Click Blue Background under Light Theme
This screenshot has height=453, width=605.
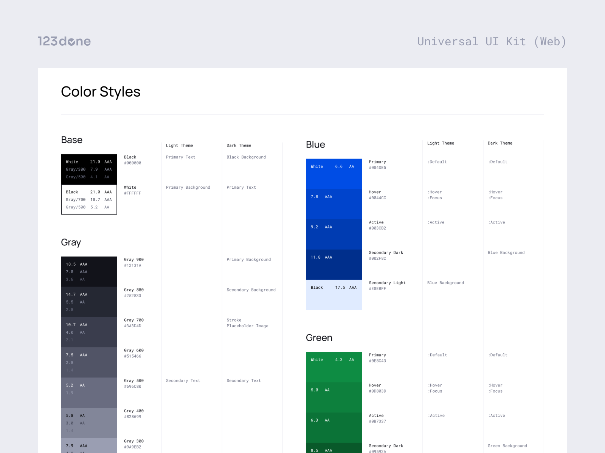[x=446, y=283]
